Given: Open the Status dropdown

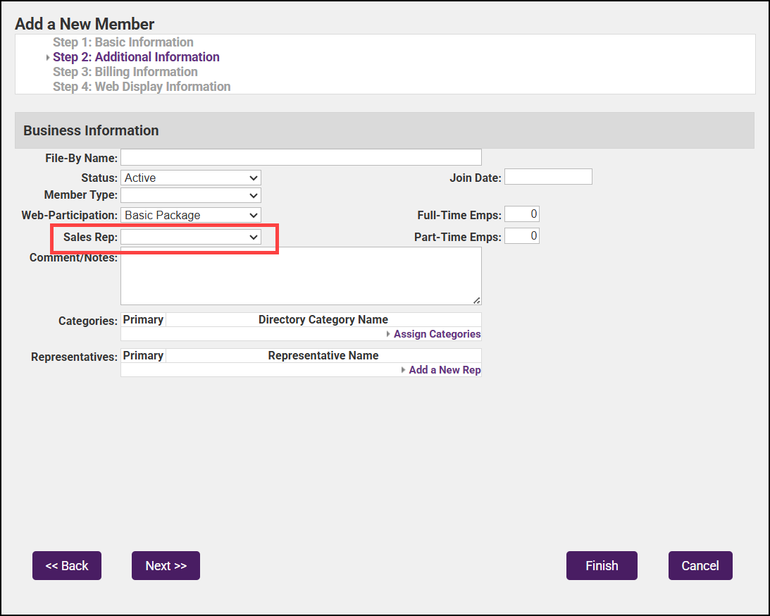Looking at the screenshot, I should (191, 178).
